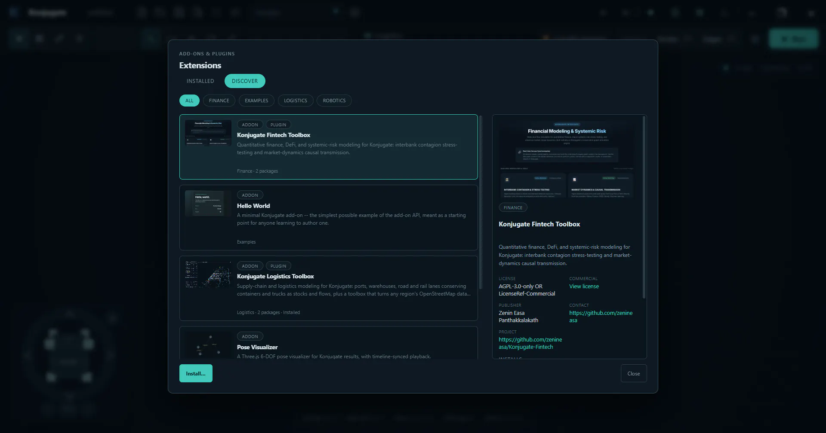This screenshot has width=826, height=433.
Task: Click the ADDON tag on Hello World card
Action: (250, 195)
